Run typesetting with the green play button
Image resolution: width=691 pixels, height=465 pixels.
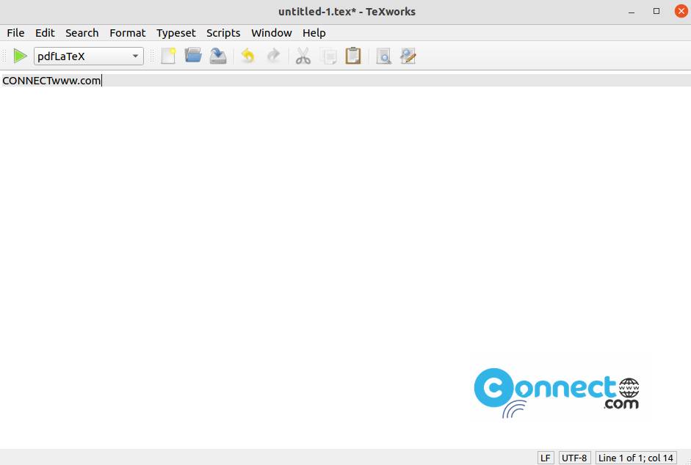coord(20,56)
